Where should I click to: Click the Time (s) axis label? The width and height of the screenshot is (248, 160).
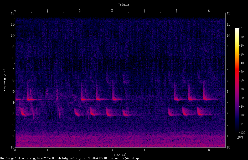tap(120, 155)
